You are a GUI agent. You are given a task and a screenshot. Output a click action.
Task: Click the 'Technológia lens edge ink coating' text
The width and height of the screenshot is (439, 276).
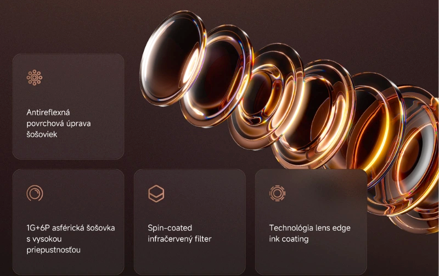coord(309,233)
